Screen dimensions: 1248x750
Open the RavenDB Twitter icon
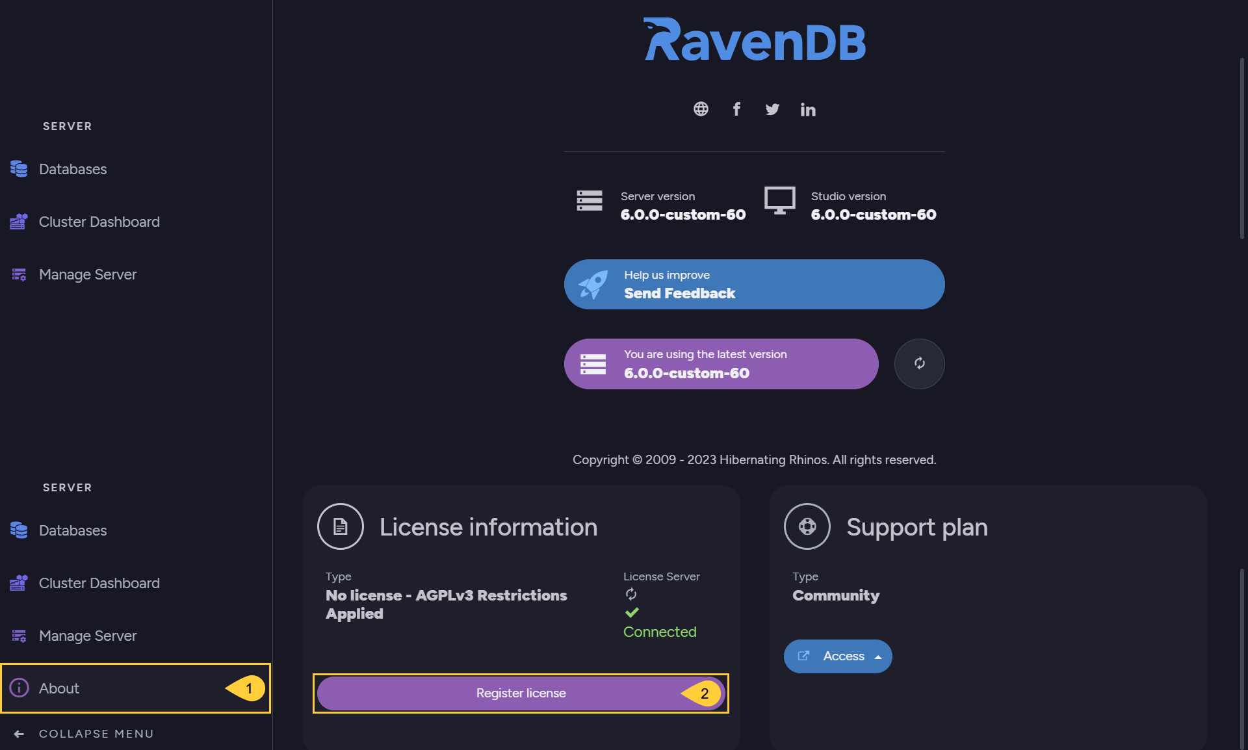click(x=772, y=109)
